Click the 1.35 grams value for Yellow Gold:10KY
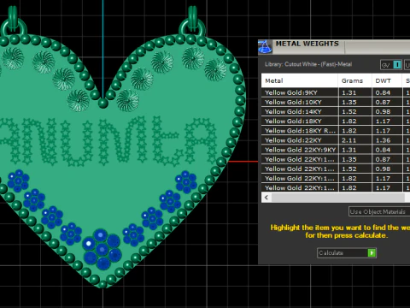Image resolution: width=410 pixels, height=308 pixels. tap(348, 102)
